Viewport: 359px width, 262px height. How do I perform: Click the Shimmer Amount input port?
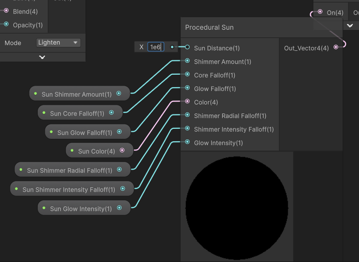tap(187, 61)
